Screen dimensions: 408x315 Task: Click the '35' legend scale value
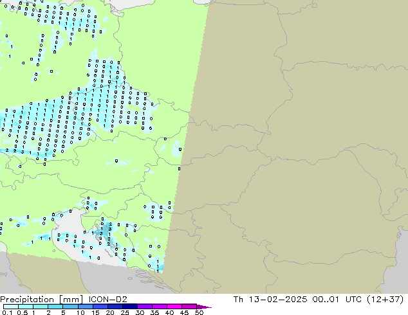pyautogui.click(x=154, y=312)
